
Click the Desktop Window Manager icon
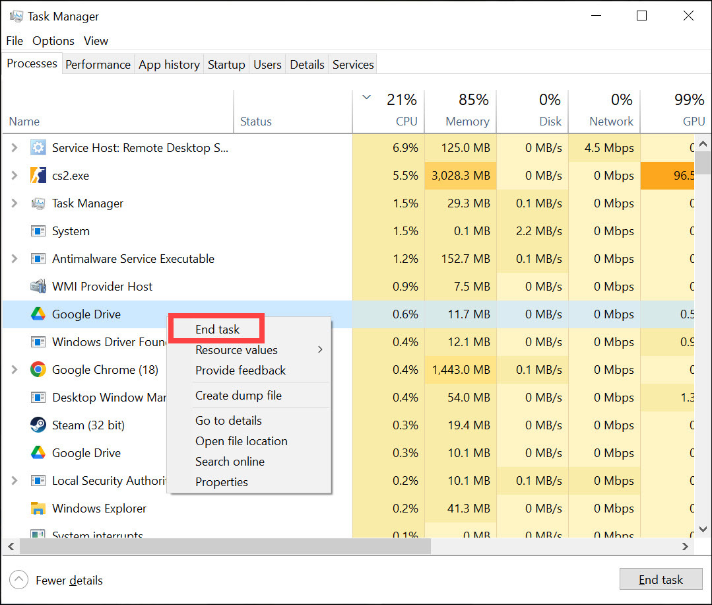[x=38, y=398]
